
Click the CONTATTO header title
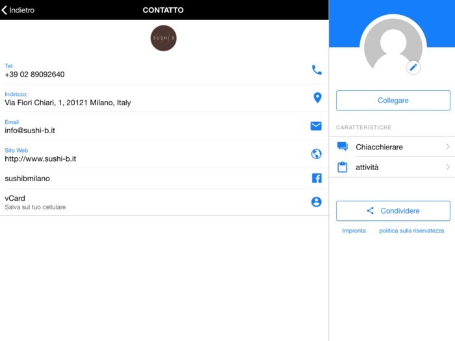tap(163, 10)
